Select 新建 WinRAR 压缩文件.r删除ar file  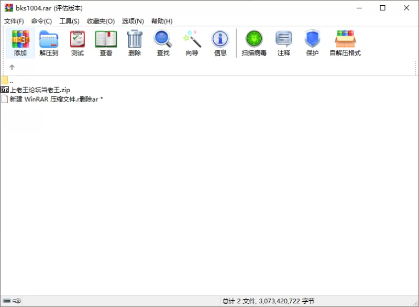(x=52, y=100)
